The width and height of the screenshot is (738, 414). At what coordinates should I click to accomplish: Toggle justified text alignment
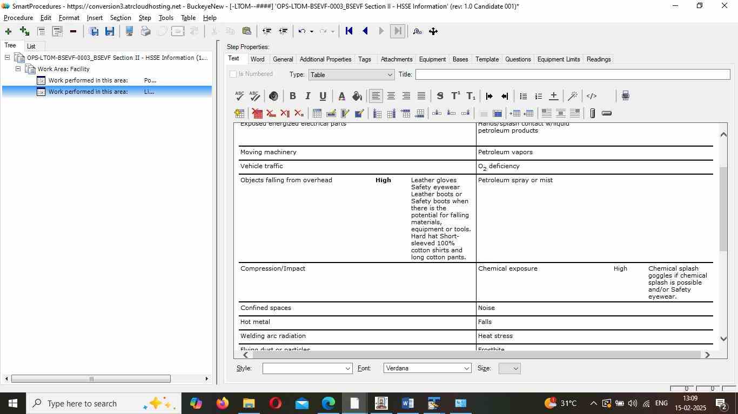pyautogui.click(x=421, y=96)
